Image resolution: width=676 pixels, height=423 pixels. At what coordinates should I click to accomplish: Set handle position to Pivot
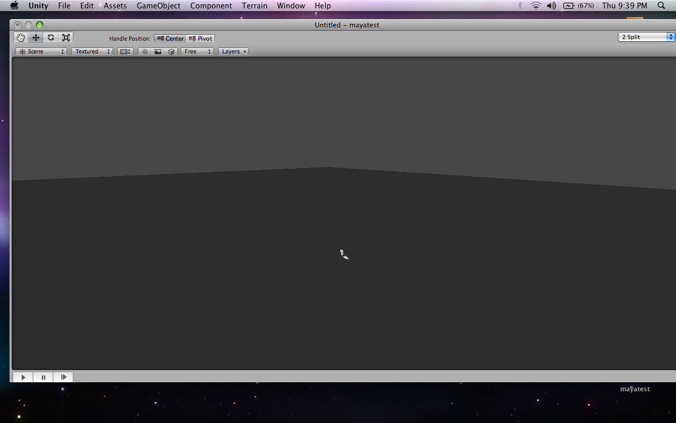(200, 38)
